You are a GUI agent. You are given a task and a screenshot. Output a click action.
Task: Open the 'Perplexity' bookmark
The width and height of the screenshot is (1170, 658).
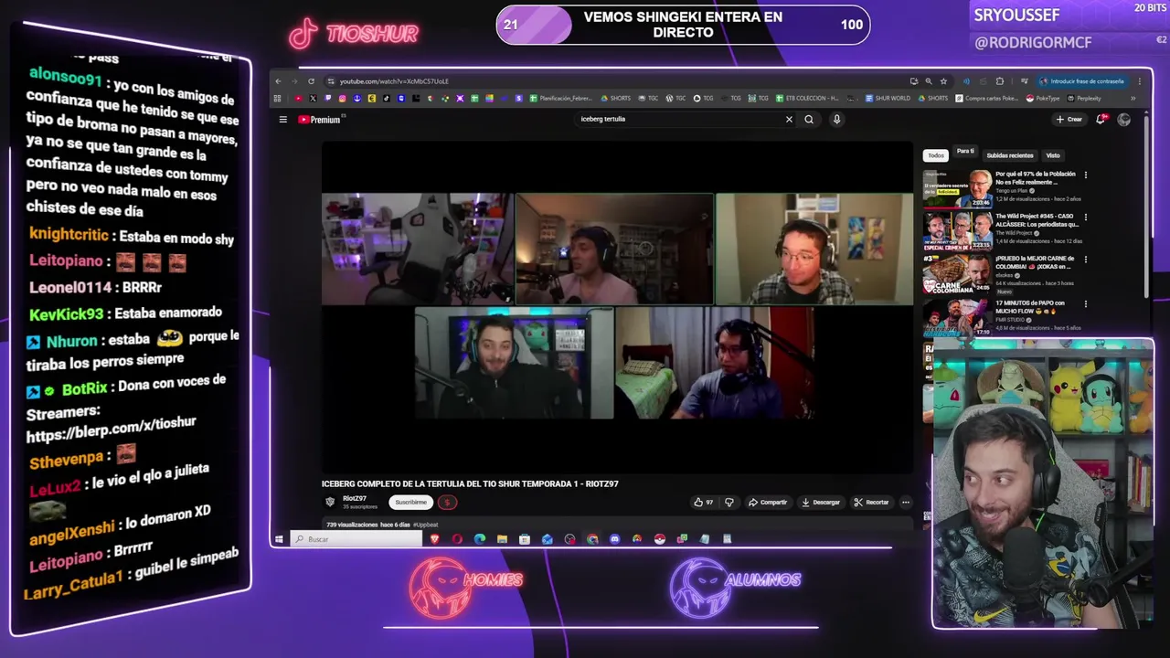[x=1083, y=99]
